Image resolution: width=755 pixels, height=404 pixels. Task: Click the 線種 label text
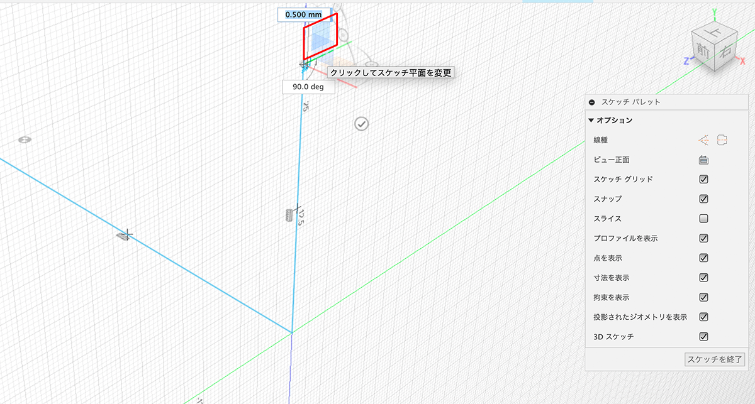pyautogui.click(x=601, y=140)
